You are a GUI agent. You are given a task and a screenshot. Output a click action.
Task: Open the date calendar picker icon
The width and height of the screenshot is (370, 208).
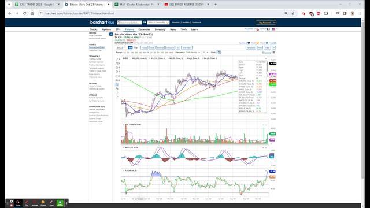(x=219, y=53)
